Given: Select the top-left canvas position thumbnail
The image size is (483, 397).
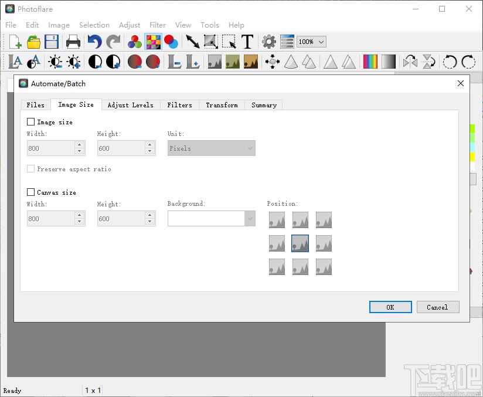Looking at the screenshot, I should 277,220.
